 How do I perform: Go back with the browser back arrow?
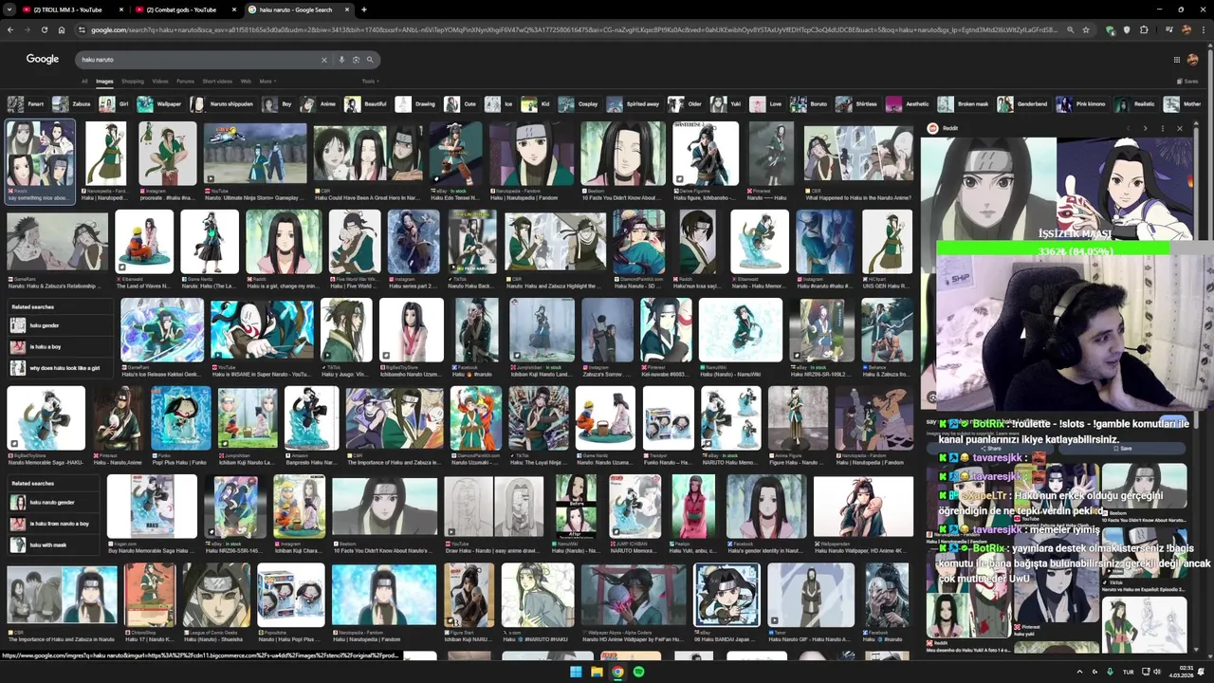pos(10,29)
